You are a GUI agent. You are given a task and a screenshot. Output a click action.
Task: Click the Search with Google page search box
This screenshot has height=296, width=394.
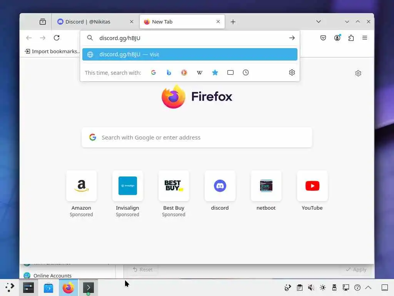click(197, 138)
